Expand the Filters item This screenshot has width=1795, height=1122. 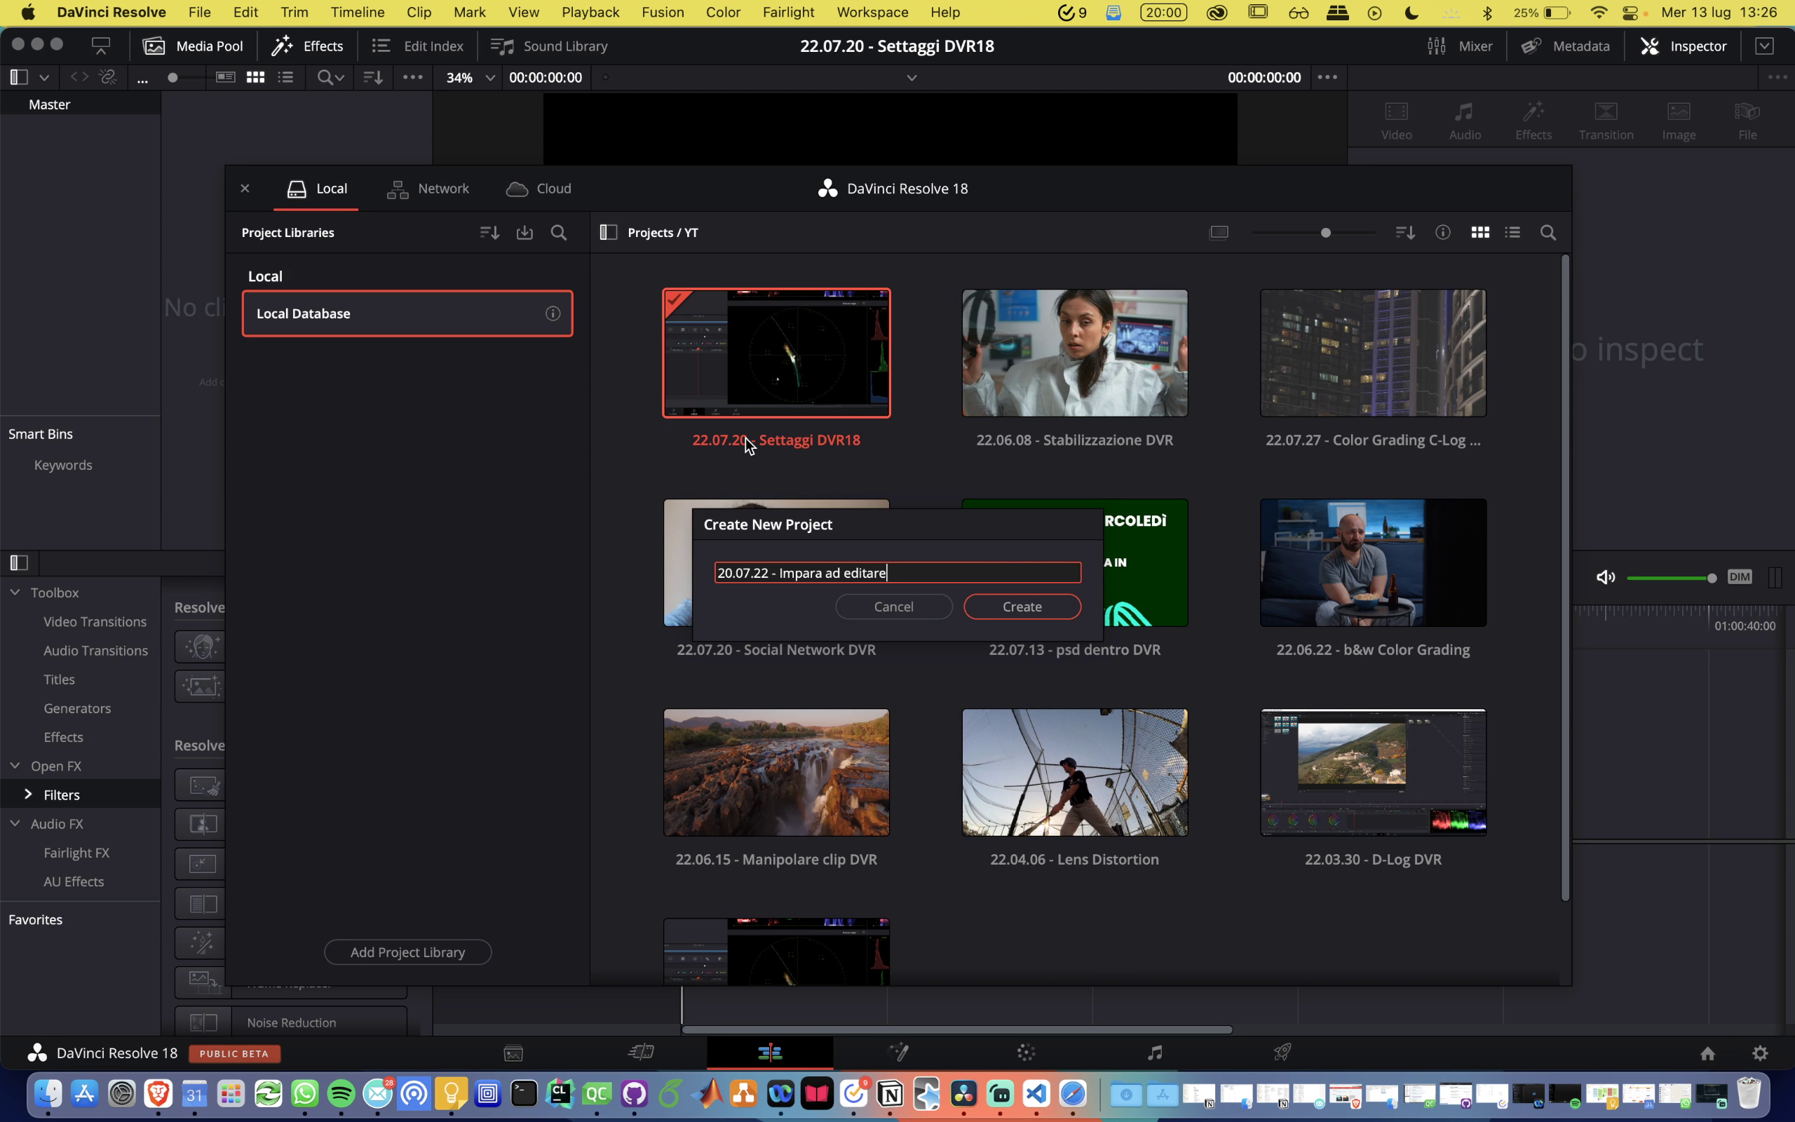[x=28, y=794]
